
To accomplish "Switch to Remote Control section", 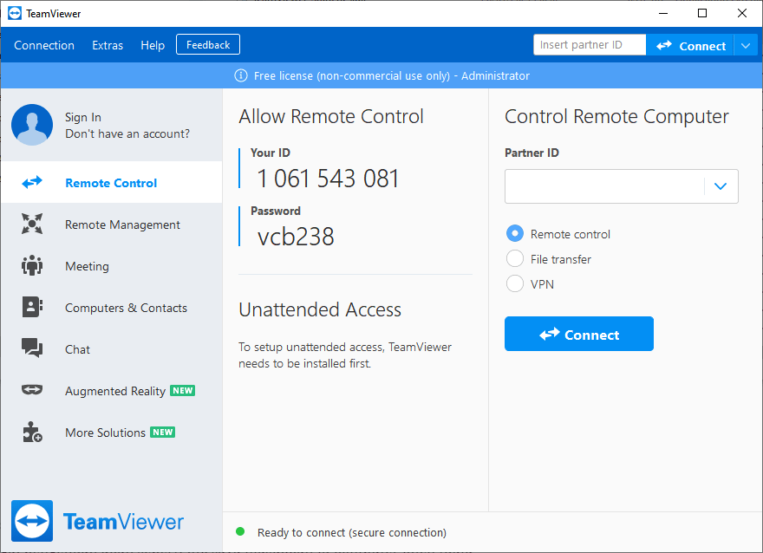I will (112, 182).
